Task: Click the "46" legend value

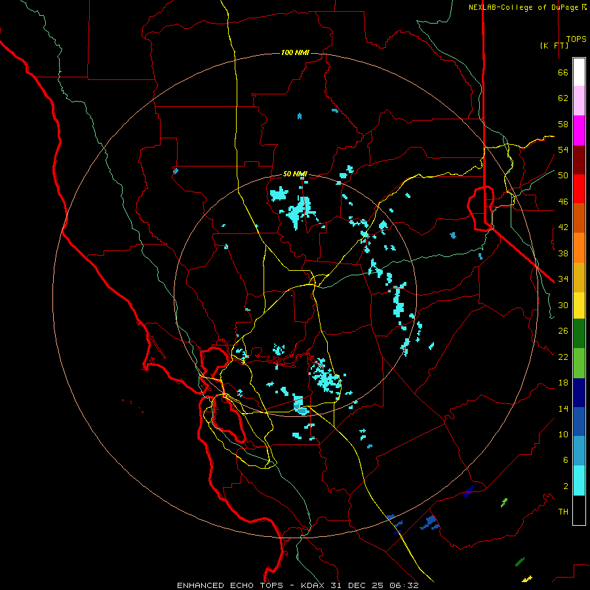Action: [x=563, y=202]
